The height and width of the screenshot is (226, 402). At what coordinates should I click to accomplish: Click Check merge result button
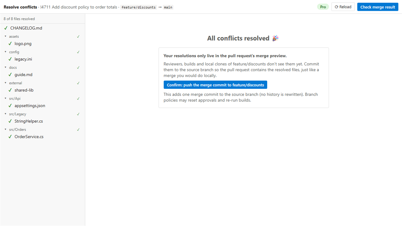click(x=378, y=7)
